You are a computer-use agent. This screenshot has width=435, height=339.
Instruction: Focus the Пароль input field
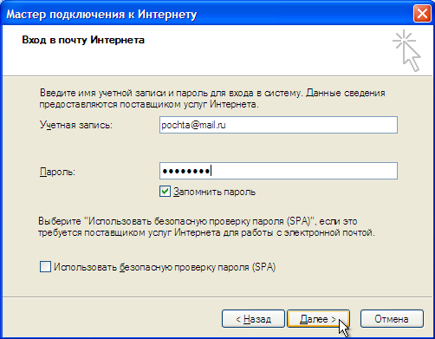pyautogui.click(x=278, y=171)
